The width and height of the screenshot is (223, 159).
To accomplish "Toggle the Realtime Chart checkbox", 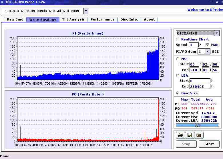I will pos(178,39).
